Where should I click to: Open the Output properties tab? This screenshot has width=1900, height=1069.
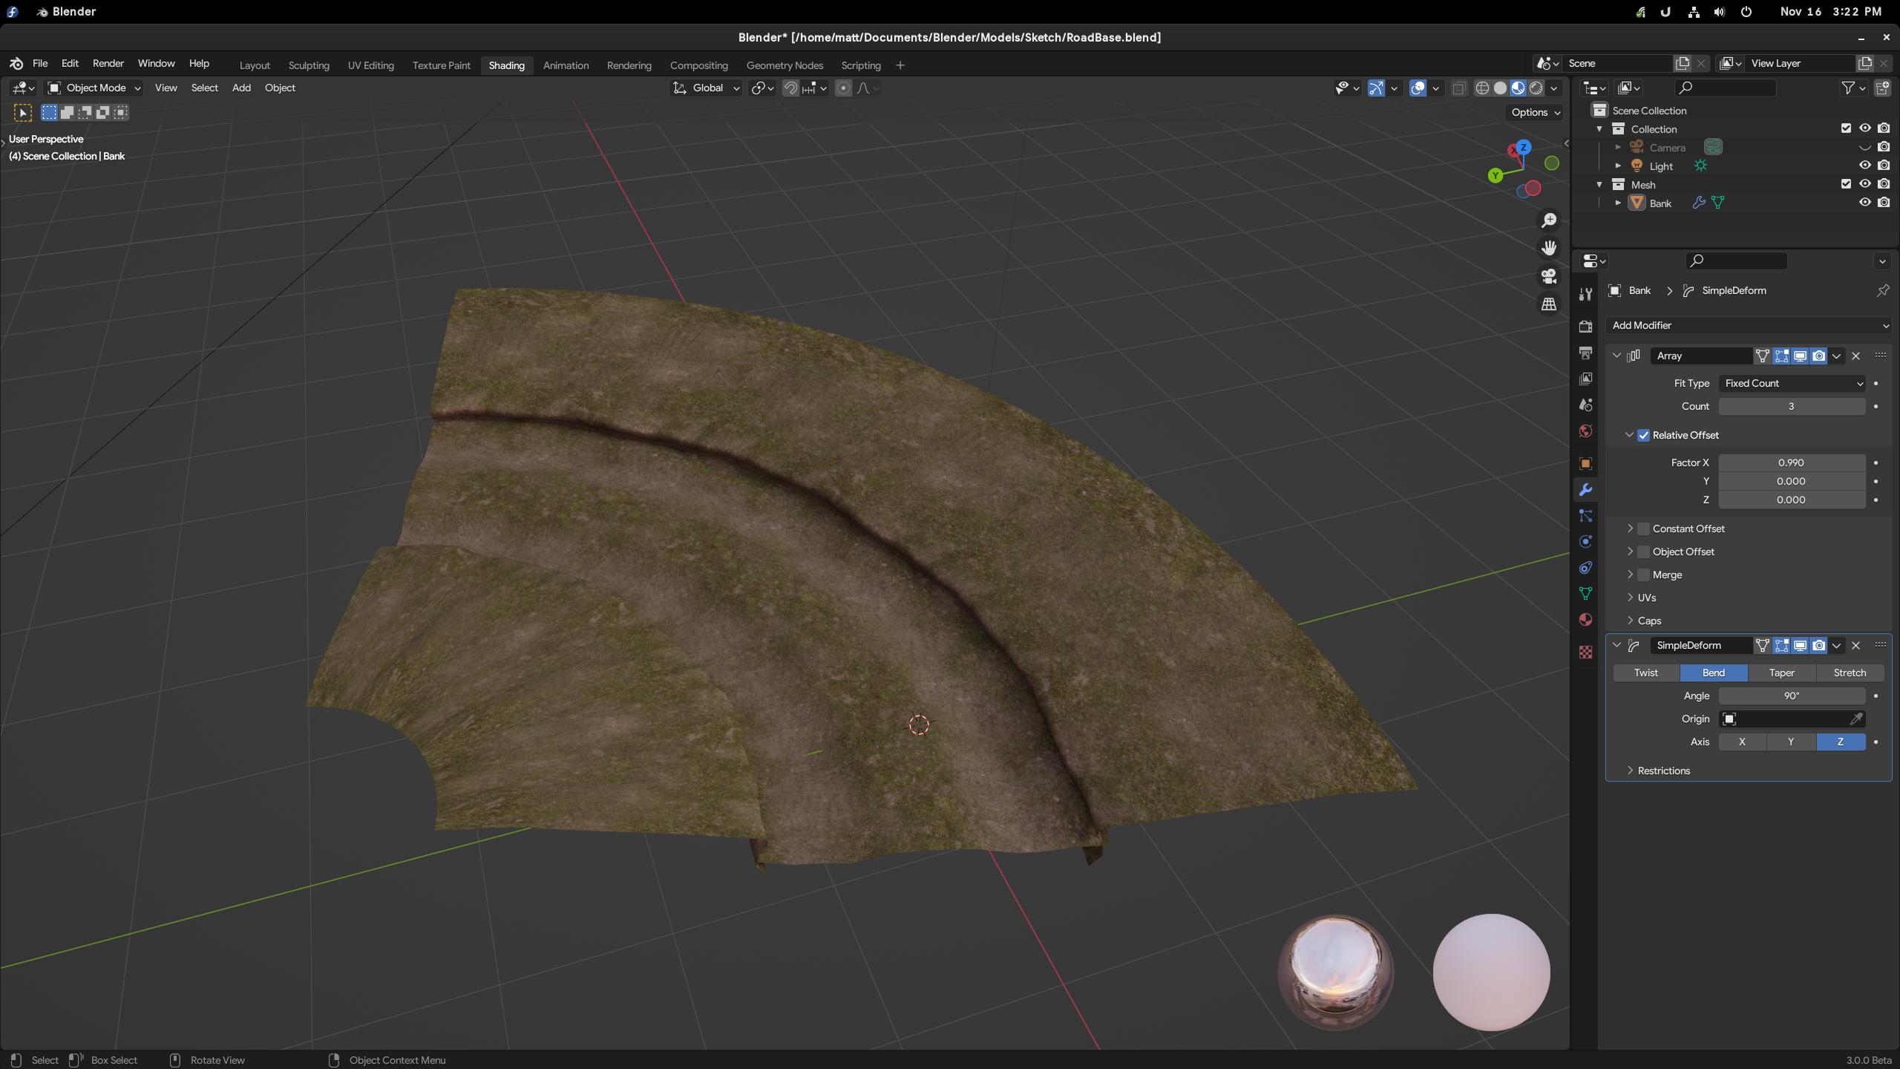(x=1585, y=353)
